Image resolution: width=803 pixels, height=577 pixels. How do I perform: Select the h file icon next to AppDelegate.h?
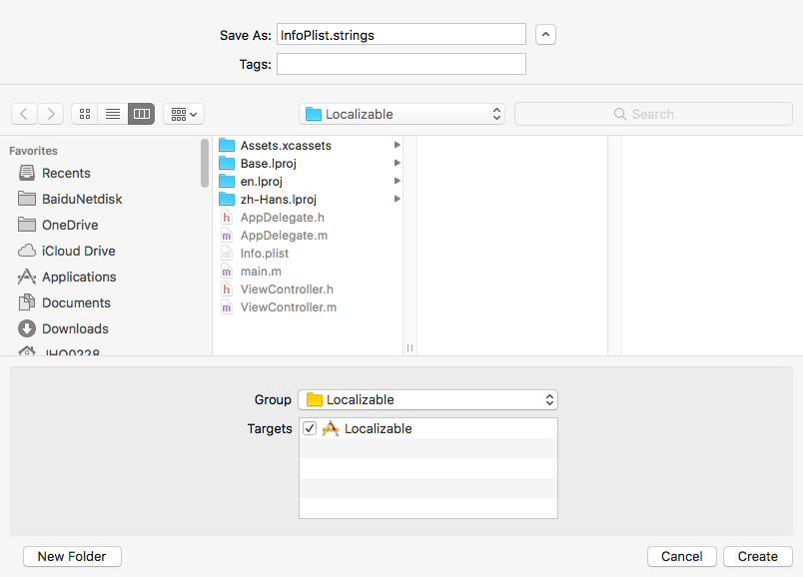(226, 217)
